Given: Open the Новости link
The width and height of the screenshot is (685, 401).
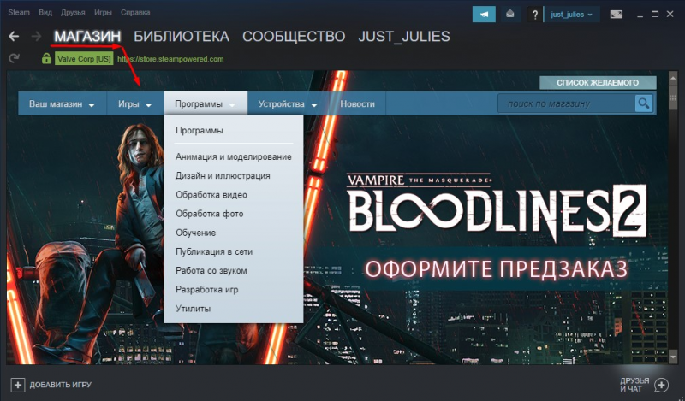Looking at the screenshot, I should pos(357,103).
